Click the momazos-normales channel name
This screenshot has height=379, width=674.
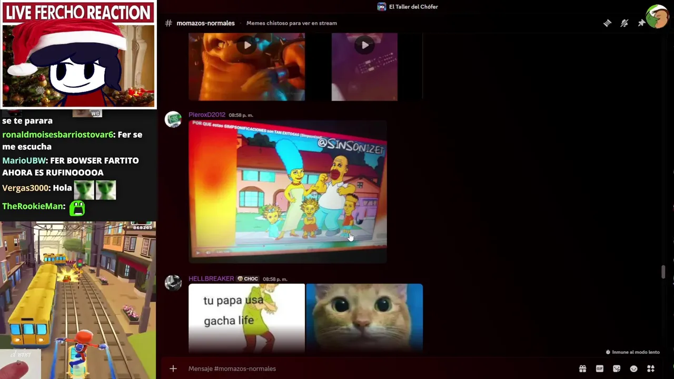tap(205, 23)
